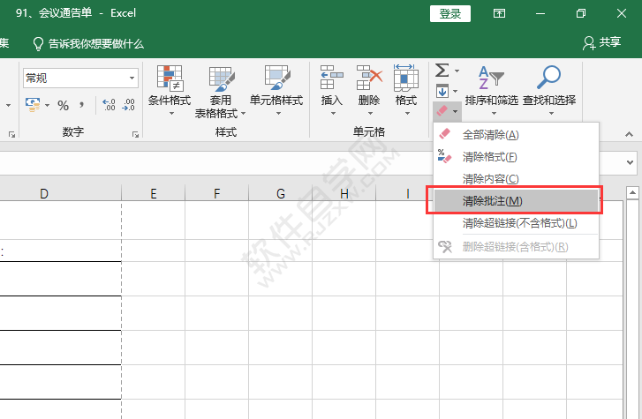Screen dimensions: 642x419
Task: Click accounting number format icon
Action: pyautogui.click(x=33, y=105)
